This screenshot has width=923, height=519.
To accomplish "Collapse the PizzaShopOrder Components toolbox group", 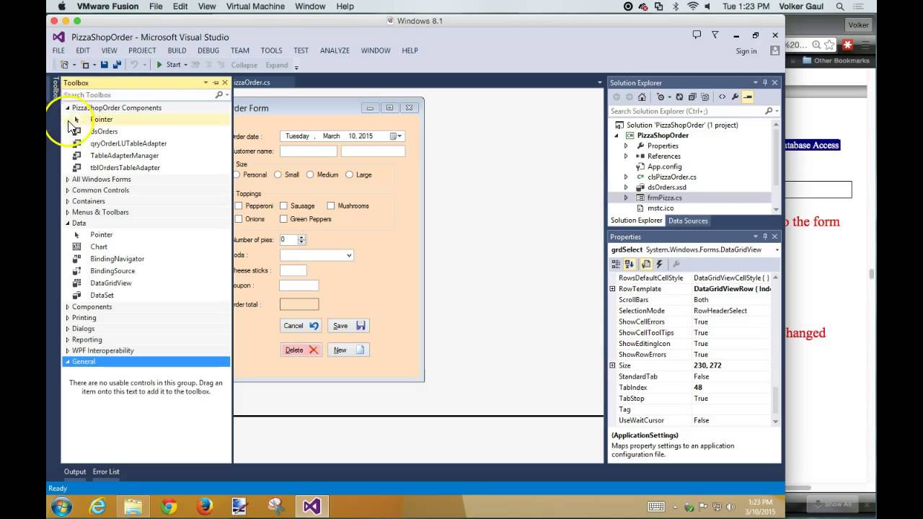I will click(x=68, y=108).
